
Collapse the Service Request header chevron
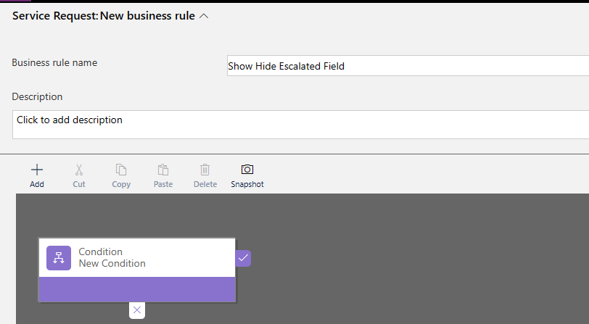tap(204, 16)
